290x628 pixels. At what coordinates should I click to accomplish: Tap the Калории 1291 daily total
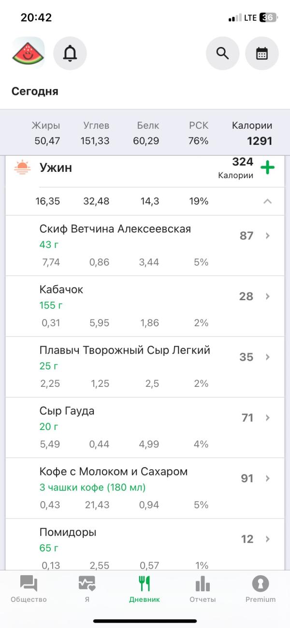tap(252, 134)
